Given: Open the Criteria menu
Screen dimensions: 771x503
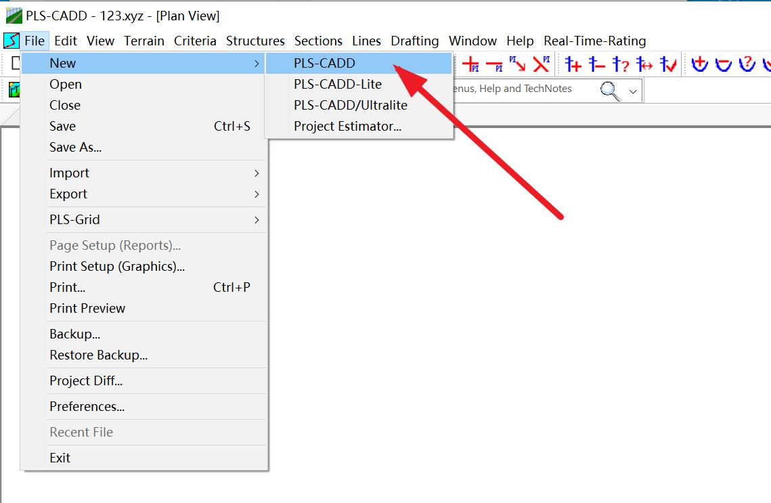Looking at the screenshot, I should click(x=195, y=41).
